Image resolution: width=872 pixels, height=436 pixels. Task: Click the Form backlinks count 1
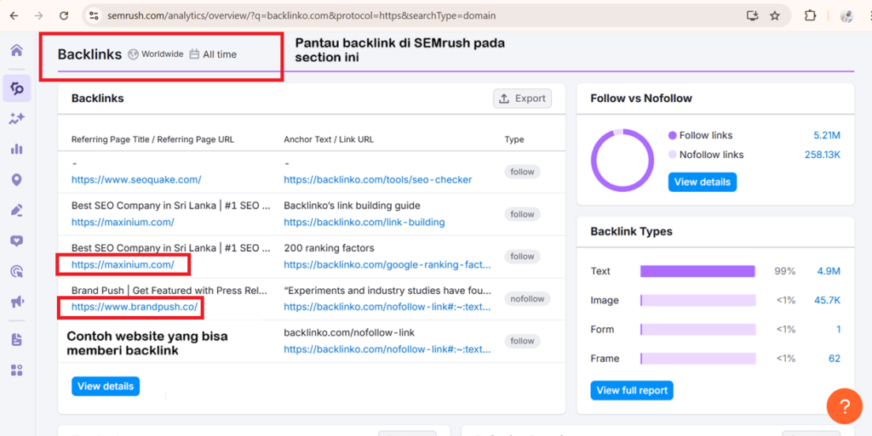[838, 330]
